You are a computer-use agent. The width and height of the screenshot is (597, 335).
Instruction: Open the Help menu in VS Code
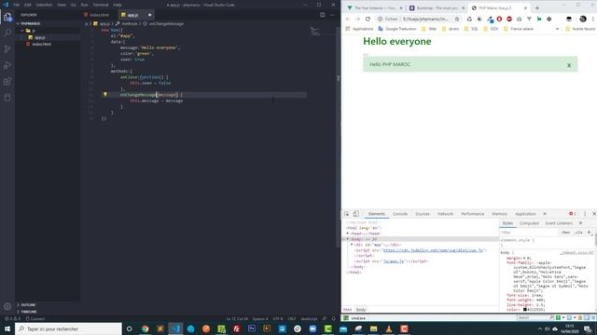[x=118, y=5]
